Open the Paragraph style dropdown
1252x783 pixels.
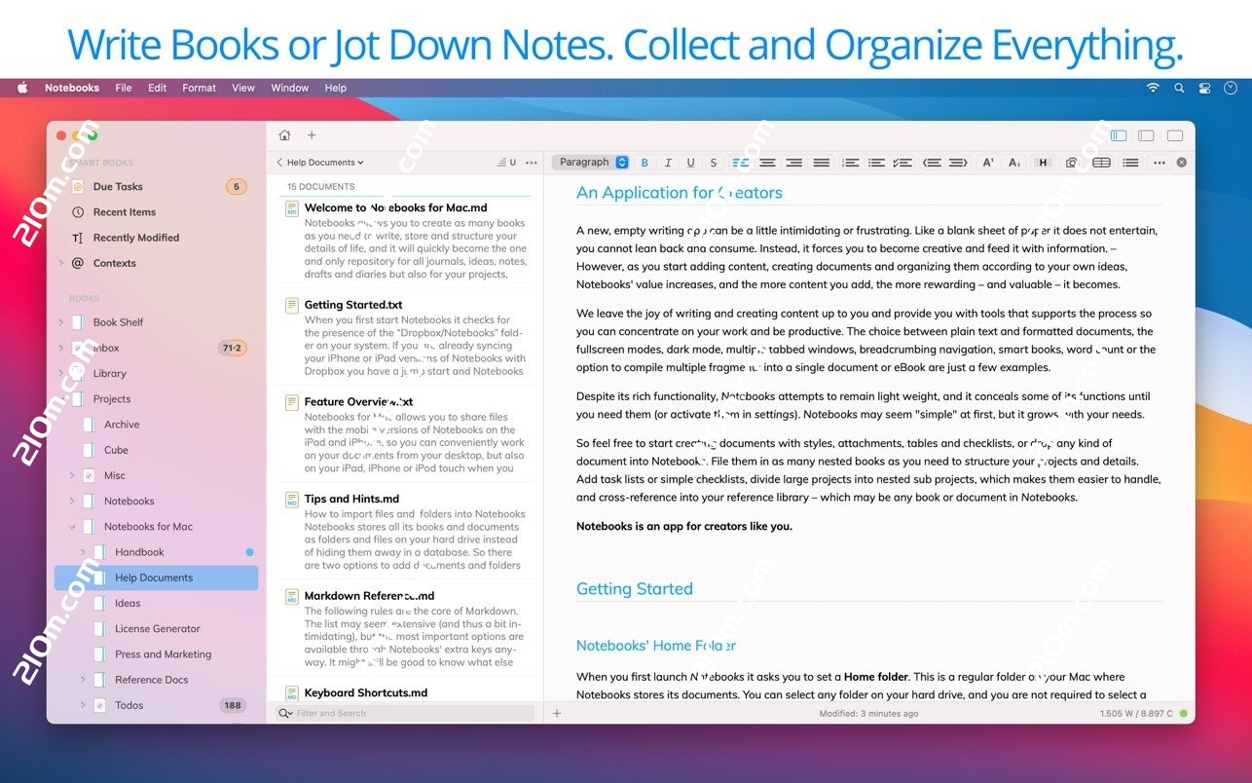click(590, 162)
